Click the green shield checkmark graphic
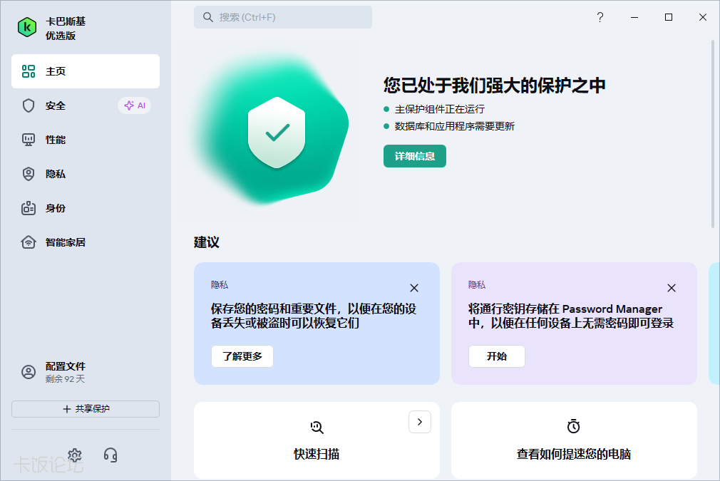This screenshot has height=481, width=720. pos(277,133)
